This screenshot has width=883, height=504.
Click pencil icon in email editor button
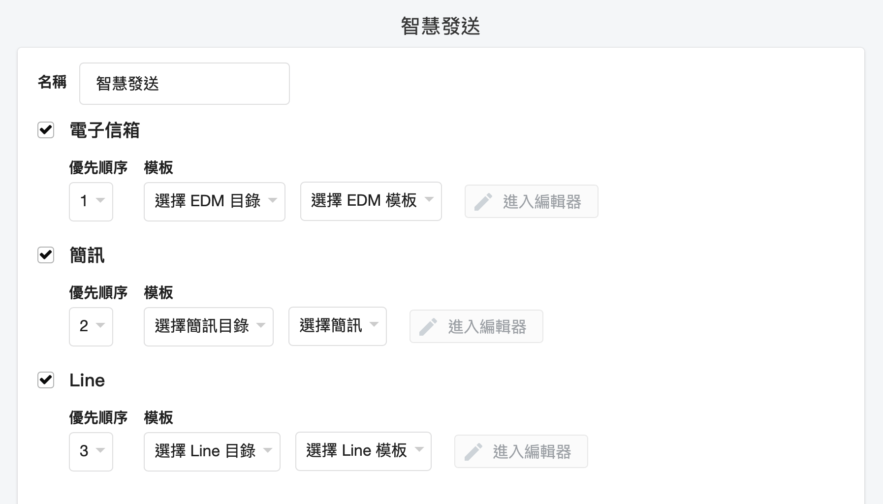[483, 202]
